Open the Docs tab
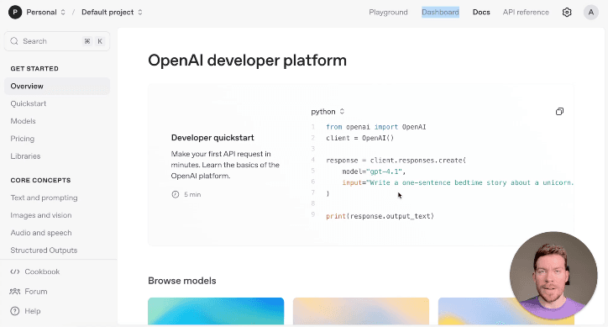The image size is (608, 327). [481, 13]
